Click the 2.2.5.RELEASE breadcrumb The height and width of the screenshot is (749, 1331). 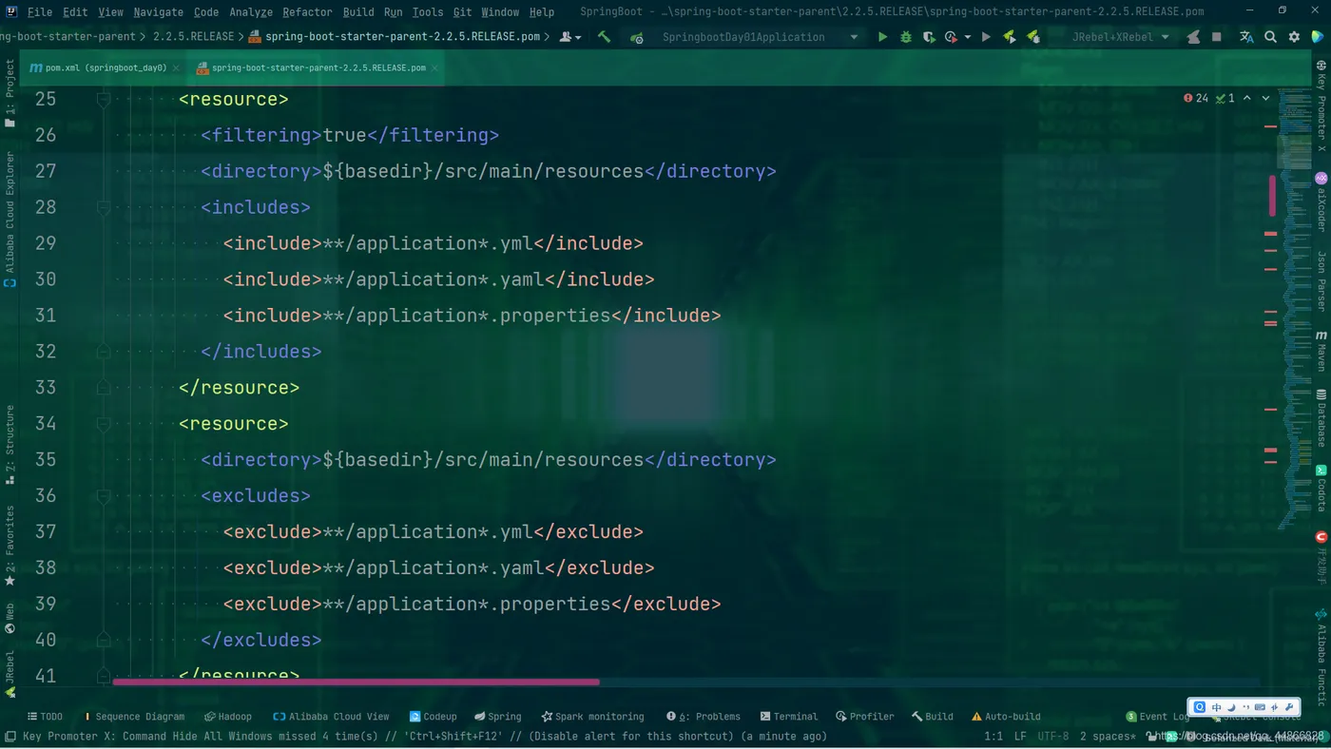(193, 37)
